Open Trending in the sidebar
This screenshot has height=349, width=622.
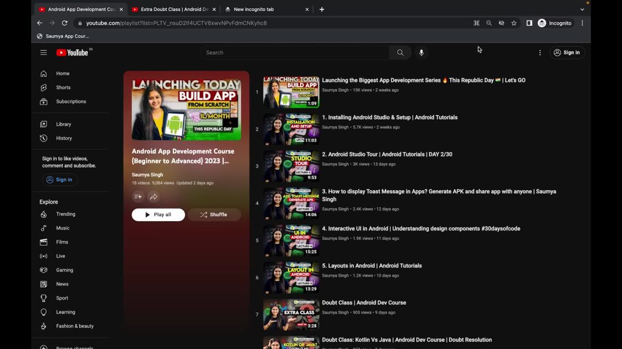tap(65, 214)
